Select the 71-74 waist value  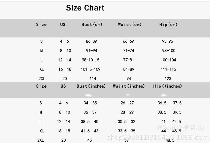point(128,51)
